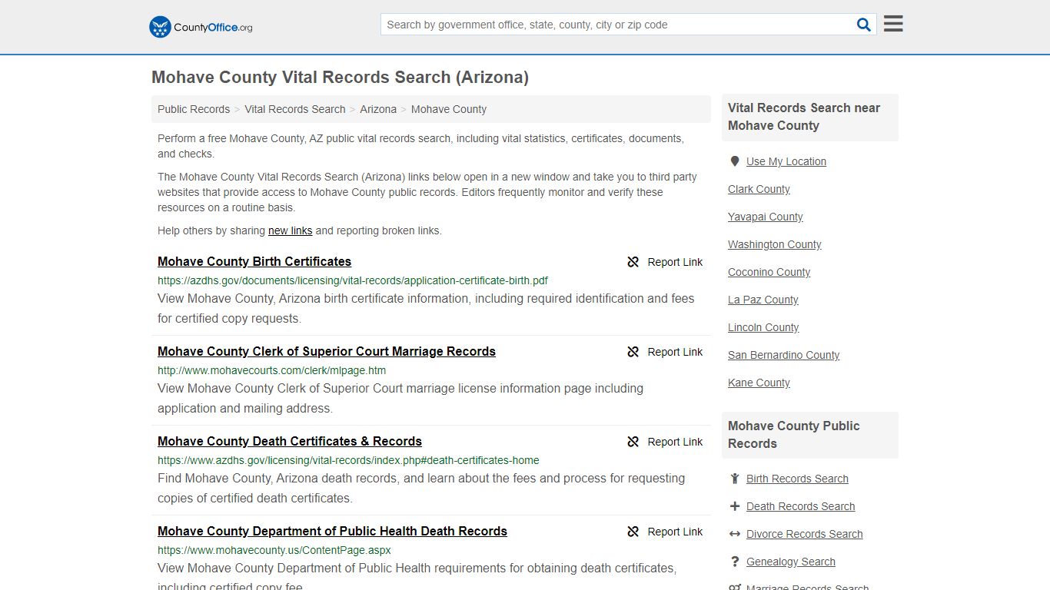
Task: Go to La Paz County
Action: pos(763,300)
